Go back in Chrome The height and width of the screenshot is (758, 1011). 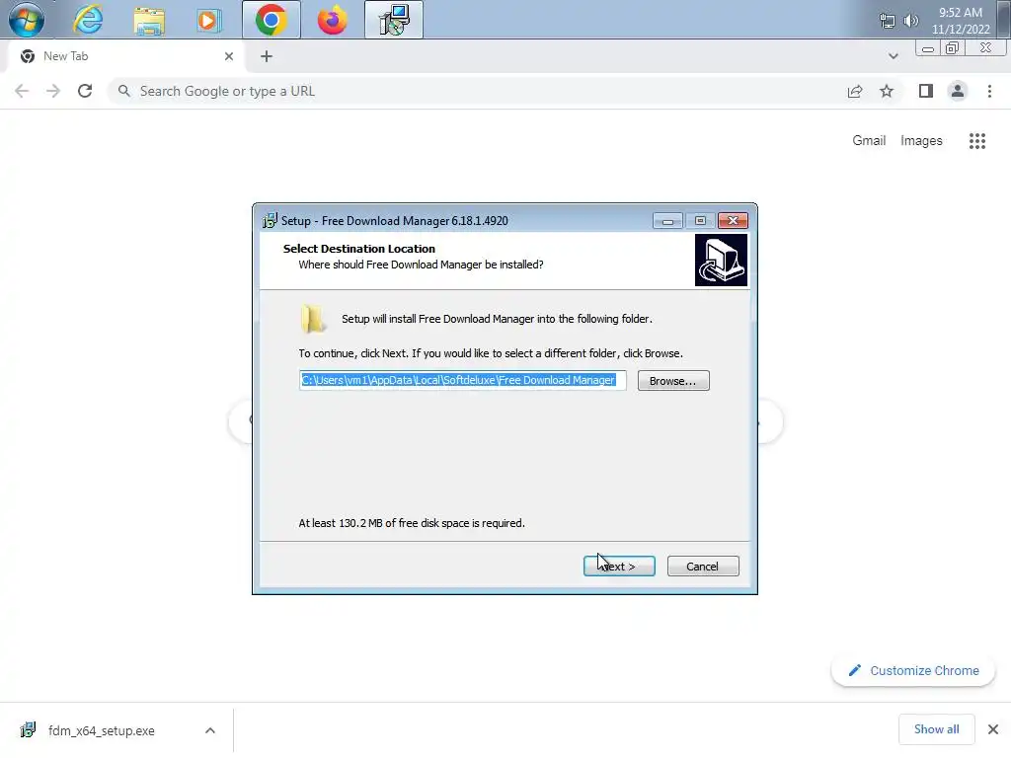[22, 91]
